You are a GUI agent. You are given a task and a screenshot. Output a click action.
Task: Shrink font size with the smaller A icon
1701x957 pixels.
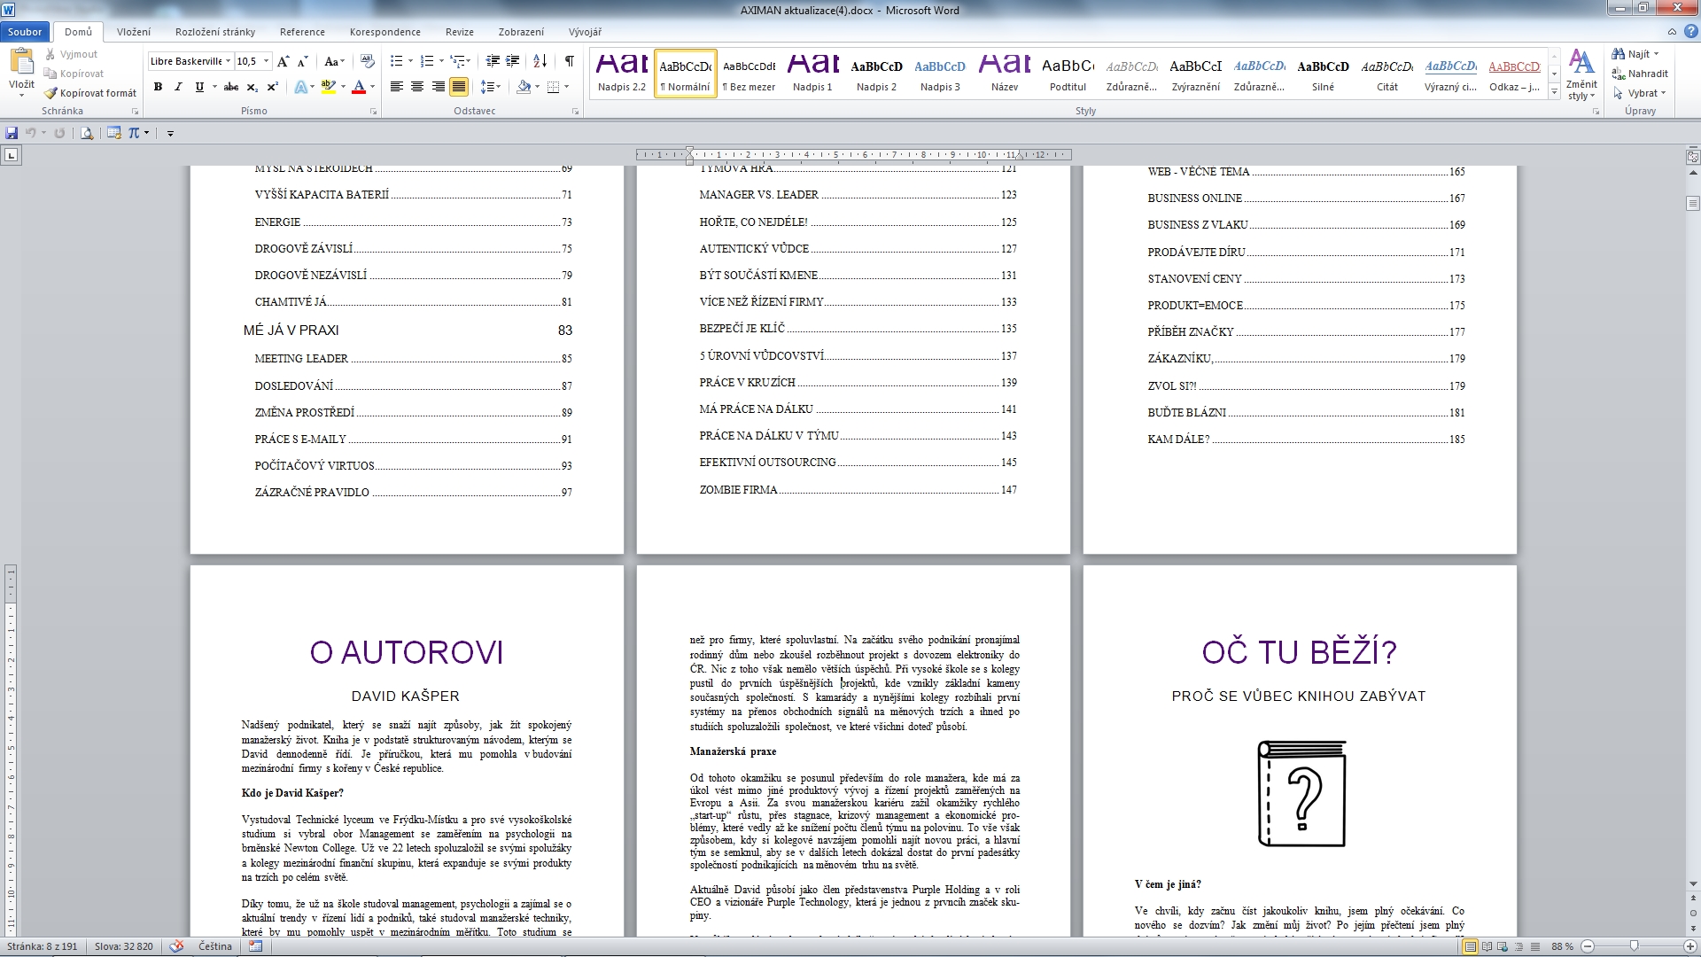click(302, 61)
